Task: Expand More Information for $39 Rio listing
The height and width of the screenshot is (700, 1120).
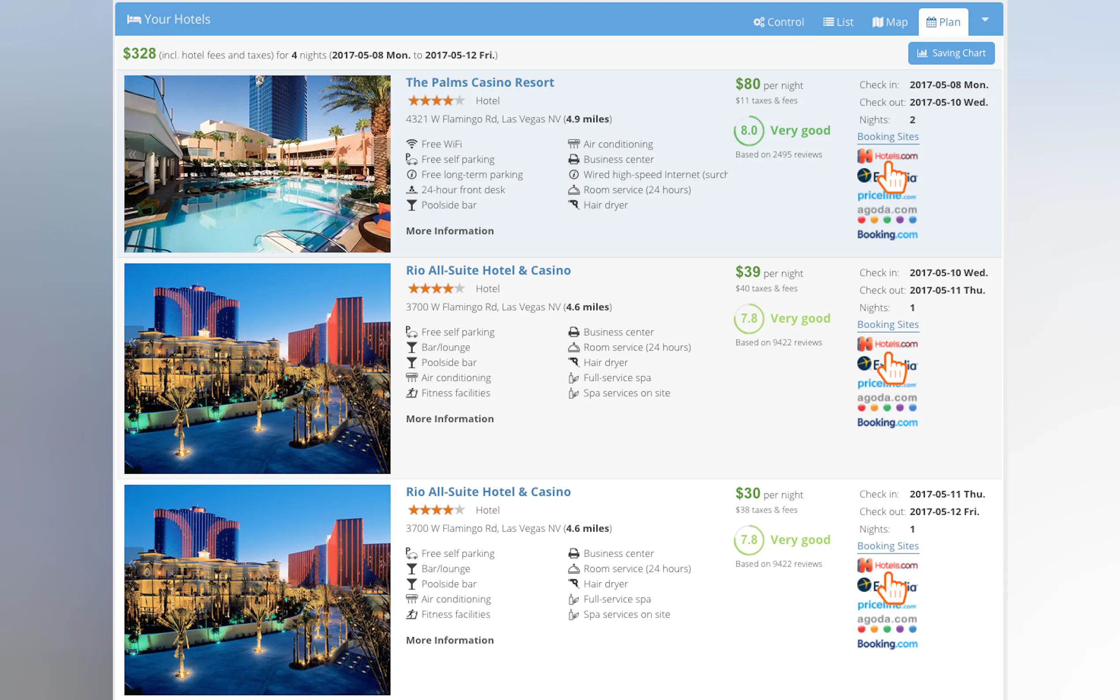Action: click(450, 418)
